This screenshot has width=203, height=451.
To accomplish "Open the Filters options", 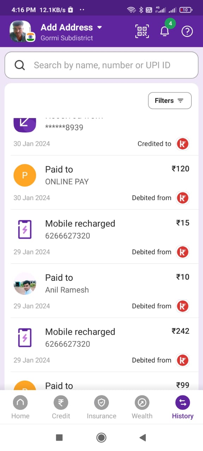I will click(x=170, y=100).
